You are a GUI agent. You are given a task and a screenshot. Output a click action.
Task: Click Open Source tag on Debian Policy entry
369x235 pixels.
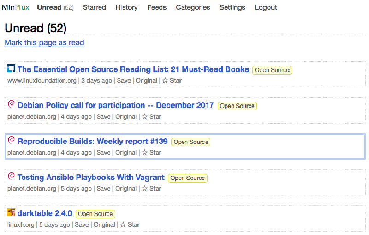[237, 106]
